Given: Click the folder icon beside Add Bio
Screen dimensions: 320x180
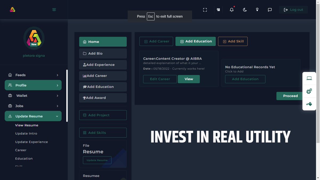Looking at the screenshot, I should [x=85, y=53].
